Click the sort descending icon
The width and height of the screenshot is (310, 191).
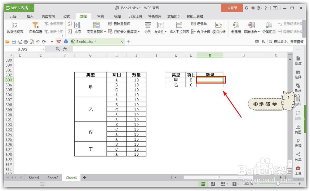69,31
